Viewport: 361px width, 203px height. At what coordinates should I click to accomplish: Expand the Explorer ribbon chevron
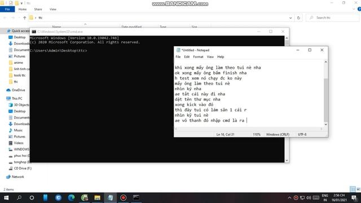(x=354, y=9)
